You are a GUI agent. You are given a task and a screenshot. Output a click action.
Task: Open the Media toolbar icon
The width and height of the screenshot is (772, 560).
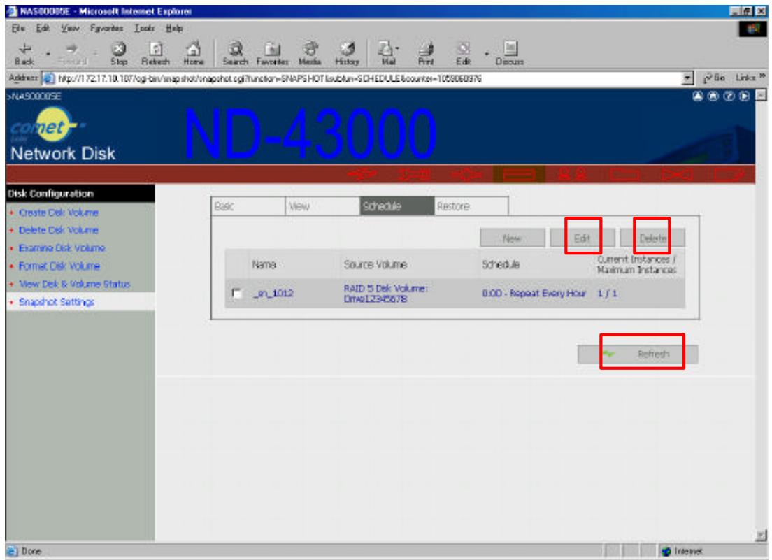click(x=310, y=54)
